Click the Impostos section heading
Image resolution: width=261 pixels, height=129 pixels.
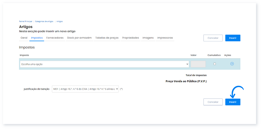coord(27,47)
